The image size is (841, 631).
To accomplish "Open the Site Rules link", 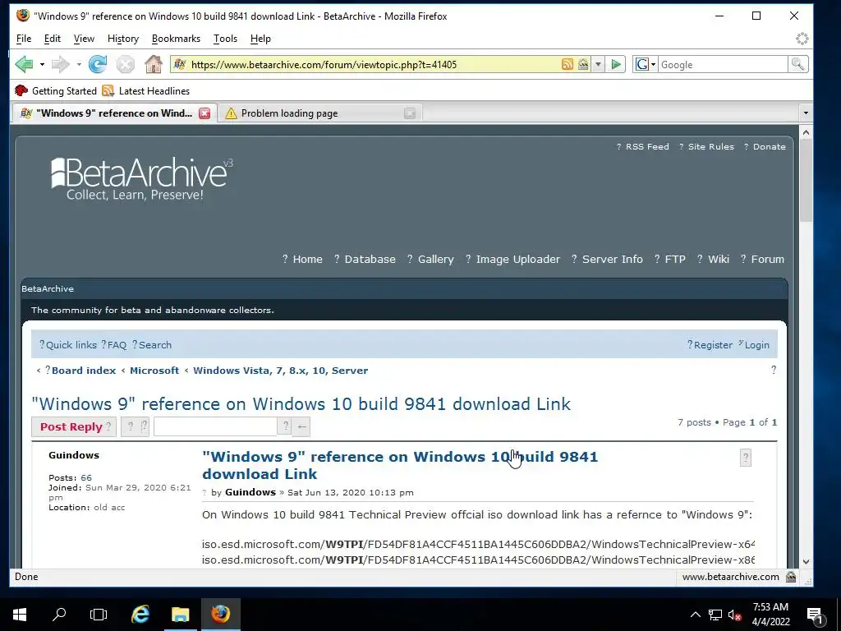I will point(710,146).
